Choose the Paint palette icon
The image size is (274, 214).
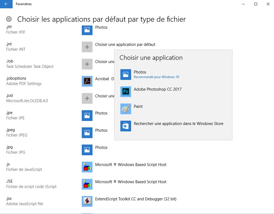(126, 109)
